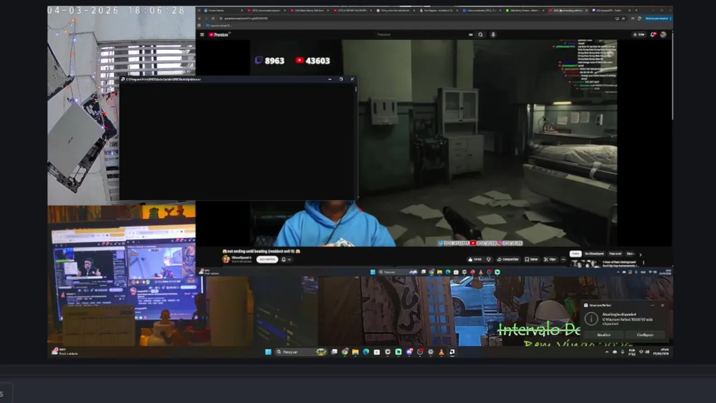Image resolution: width=716 pixels, height=403 pixels.
Task: Open channel notification bell dropdown
Action: point(287,259)
